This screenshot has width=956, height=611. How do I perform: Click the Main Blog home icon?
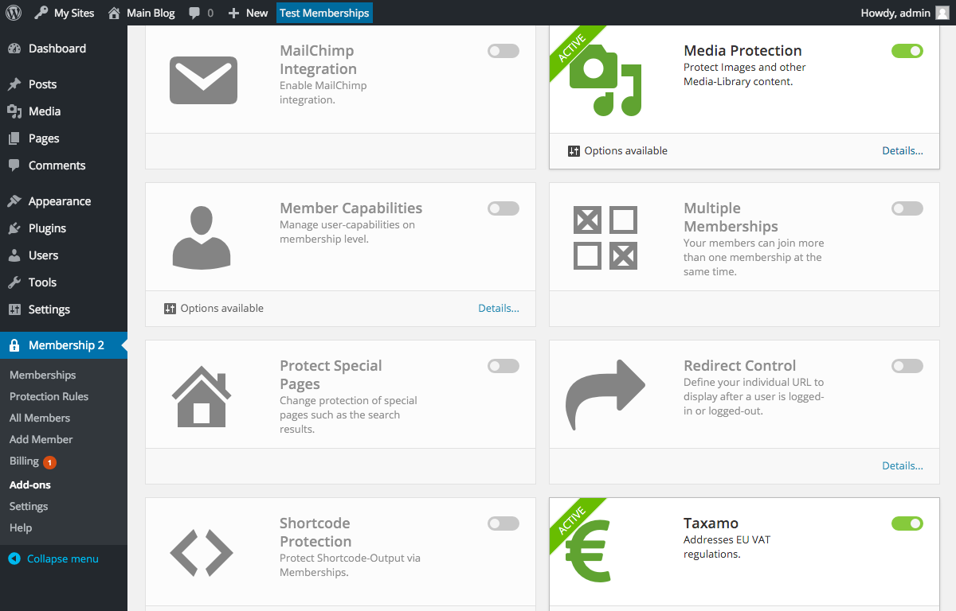[x=114, y=13]
